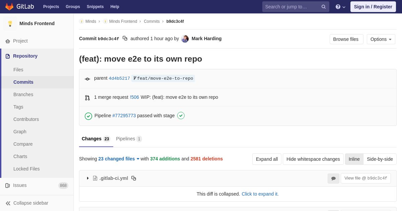Toggle comments for .gitlab-ci.yml
Screen dimensions: 402x211
coord(333,179)
